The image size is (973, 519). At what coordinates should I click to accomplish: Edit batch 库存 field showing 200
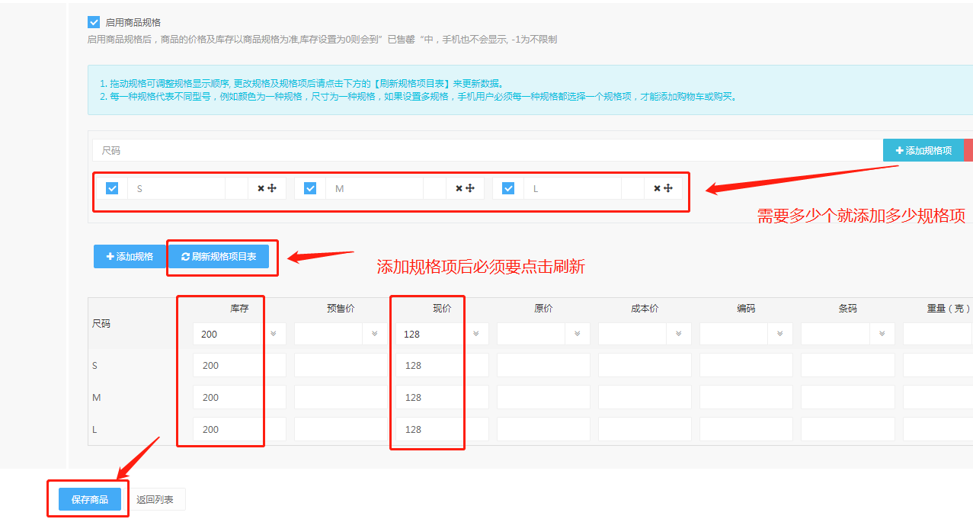[x=227, y=334]
